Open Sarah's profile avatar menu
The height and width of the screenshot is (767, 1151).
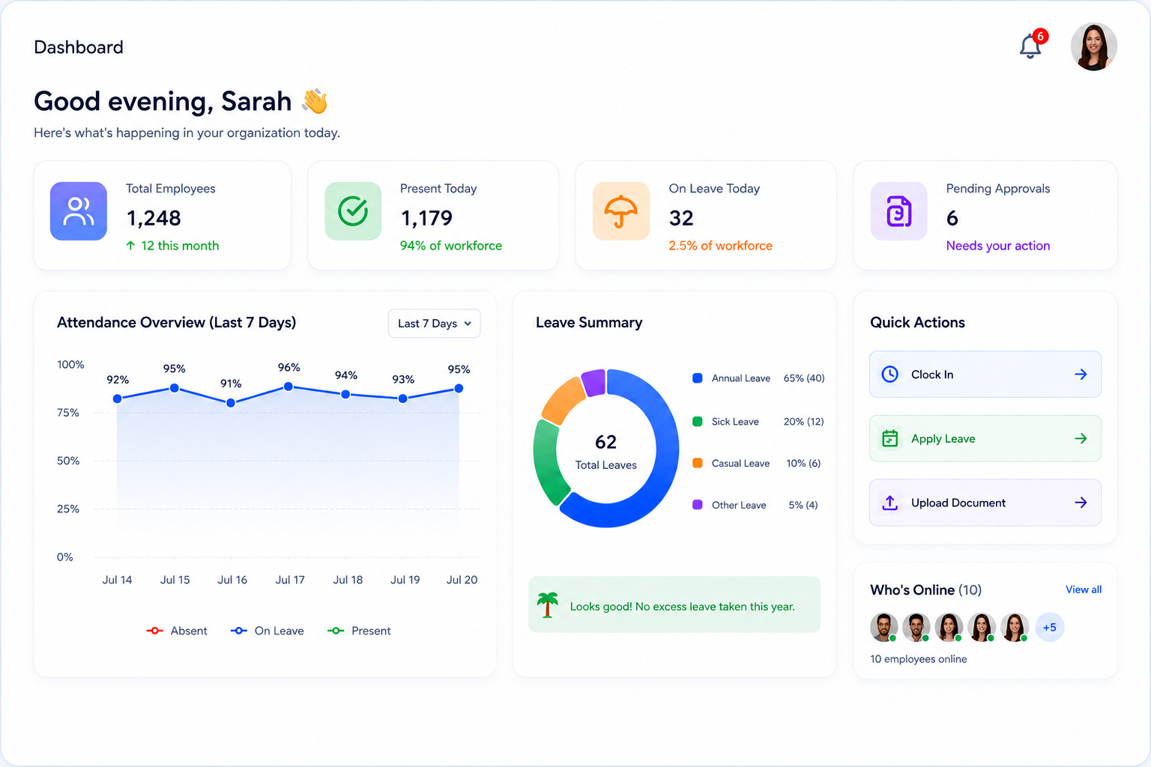[x=1094, y=46]
